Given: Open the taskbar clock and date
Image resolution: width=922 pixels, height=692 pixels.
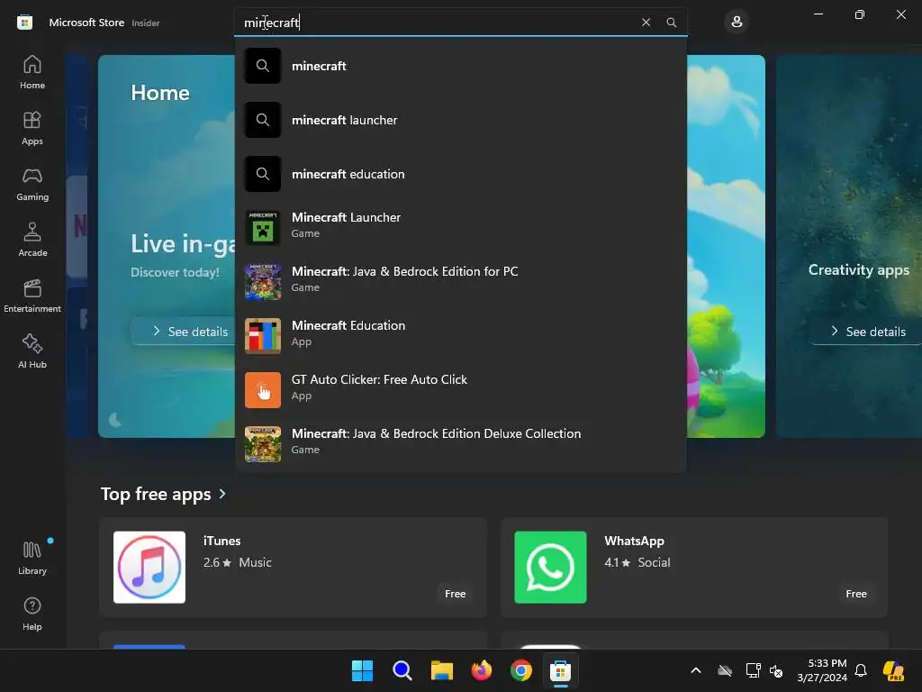Looking at the screenshot, I should [822, 670].
